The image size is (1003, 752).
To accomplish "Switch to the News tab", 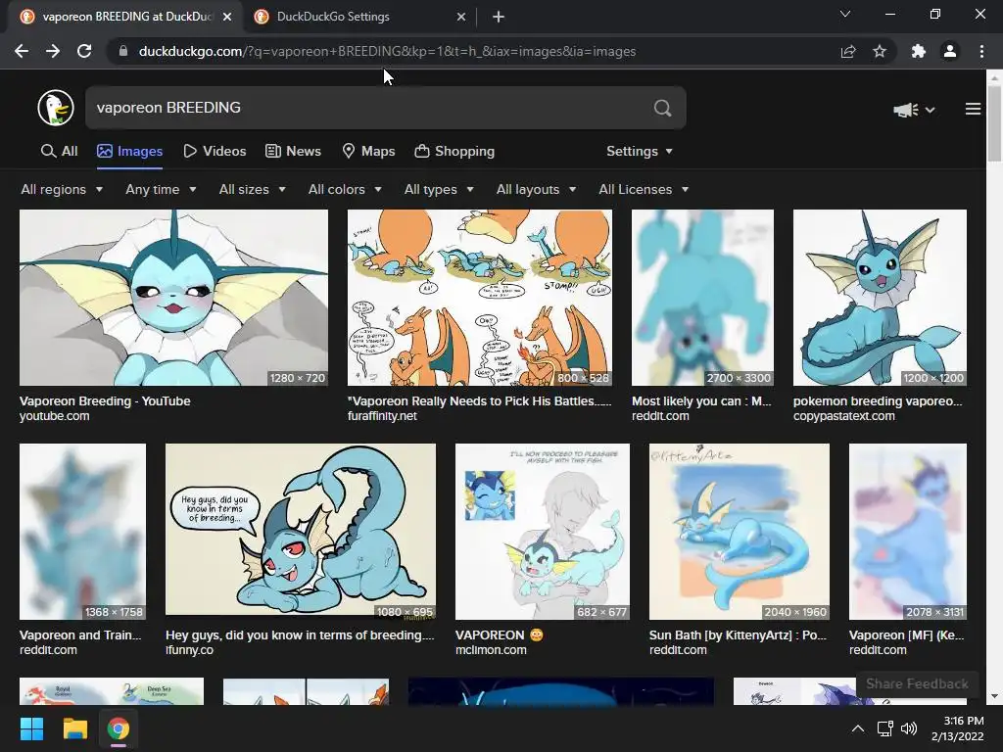I will point(294,152).
